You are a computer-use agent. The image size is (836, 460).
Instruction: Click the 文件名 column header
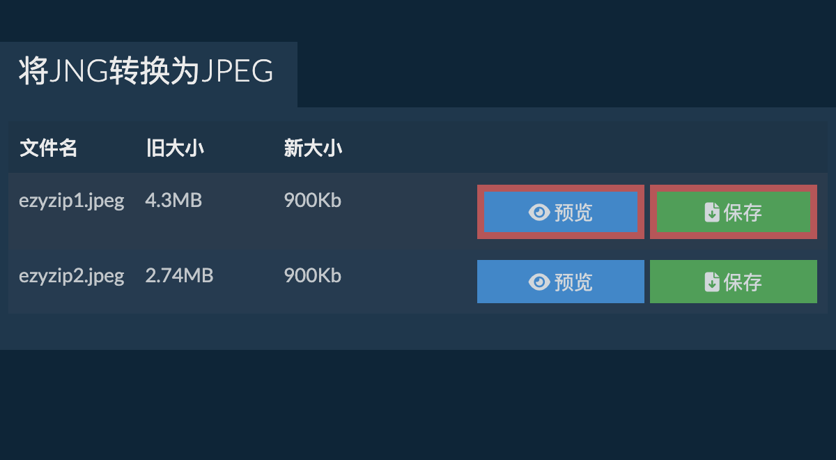pyautogui.click(x=48, y=148)
